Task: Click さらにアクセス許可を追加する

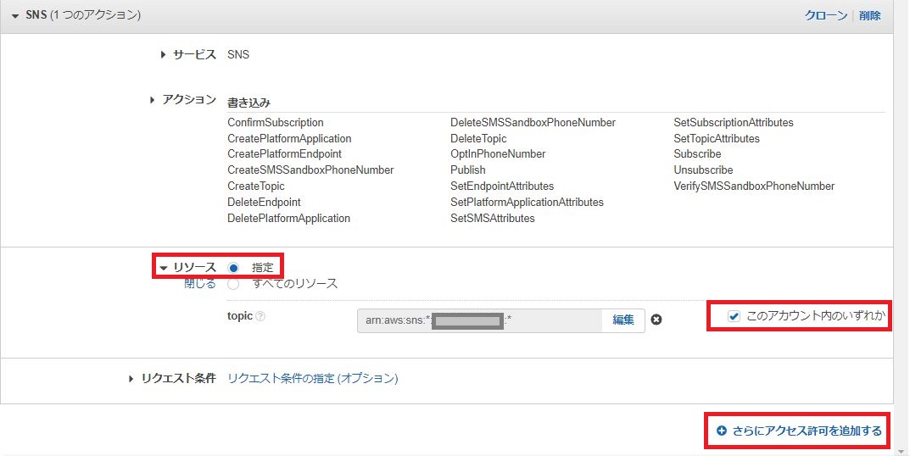Action: (x=799, y=431)
